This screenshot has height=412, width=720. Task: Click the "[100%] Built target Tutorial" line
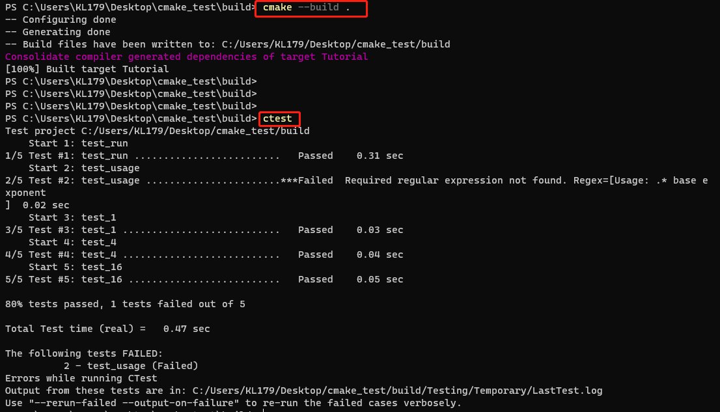tap(87, 69)
